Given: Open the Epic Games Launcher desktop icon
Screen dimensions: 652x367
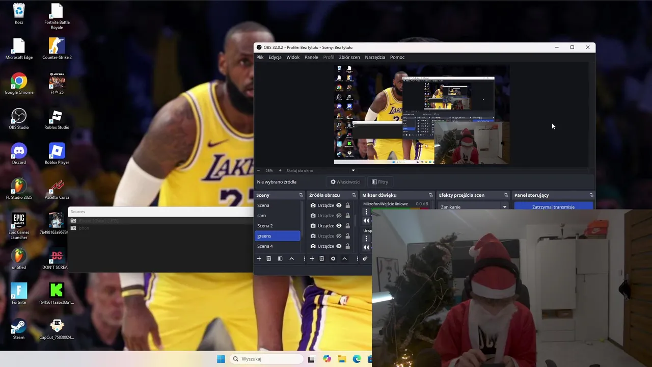Looking at the screenshot, I should click(x=19, y=226).
